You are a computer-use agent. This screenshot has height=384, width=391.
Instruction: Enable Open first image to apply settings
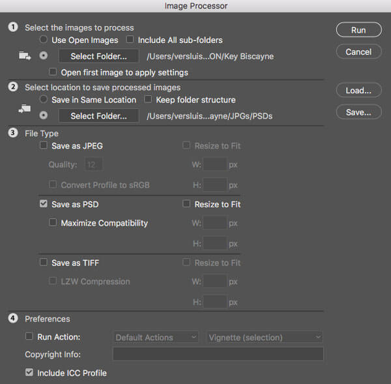[x=53, y=72]
